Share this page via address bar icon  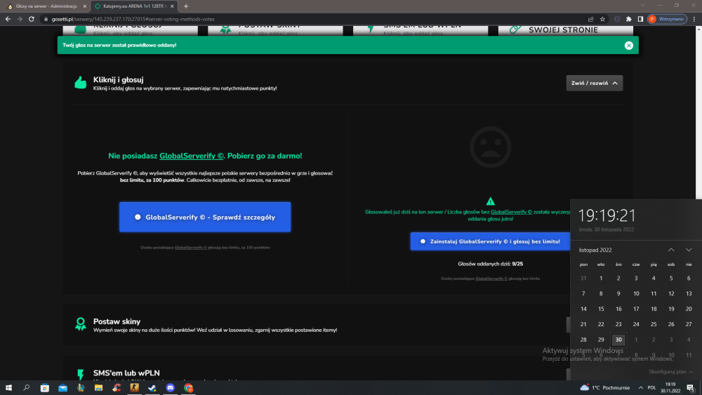590,19
